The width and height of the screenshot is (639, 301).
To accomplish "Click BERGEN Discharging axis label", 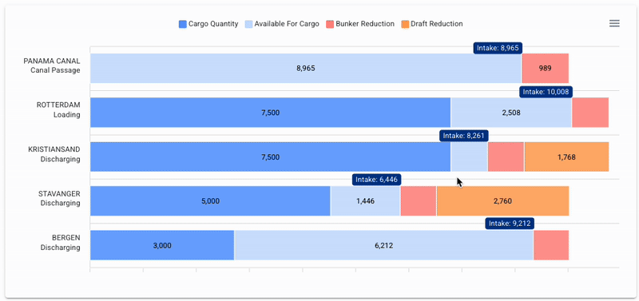I will 61,243.
